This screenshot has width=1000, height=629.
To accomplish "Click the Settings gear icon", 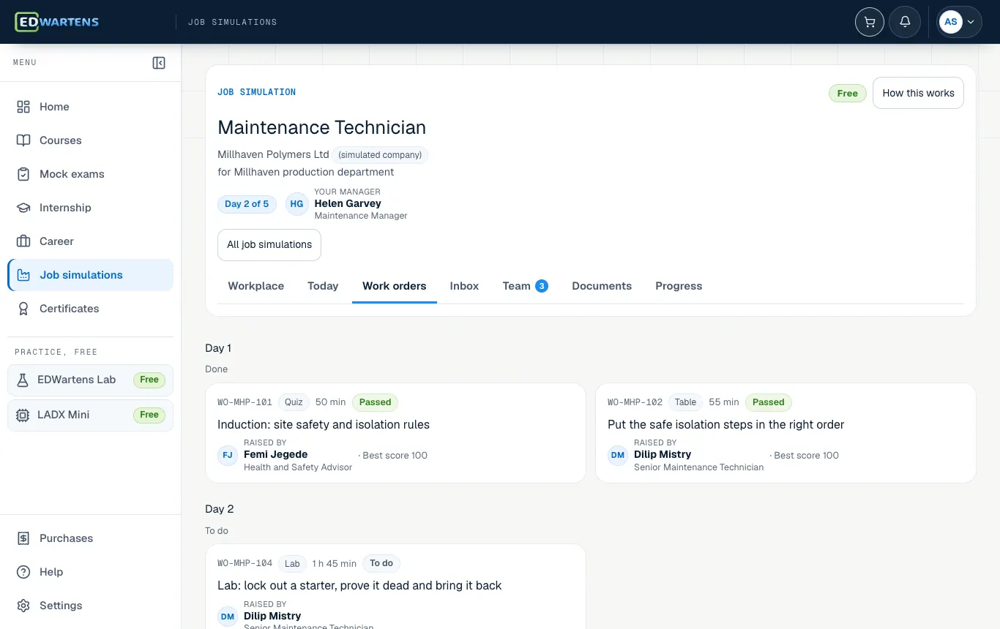I will point(23,606).
